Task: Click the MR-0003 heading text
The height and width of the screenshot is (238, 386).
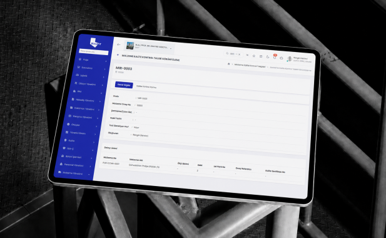Action: (124, 68)
